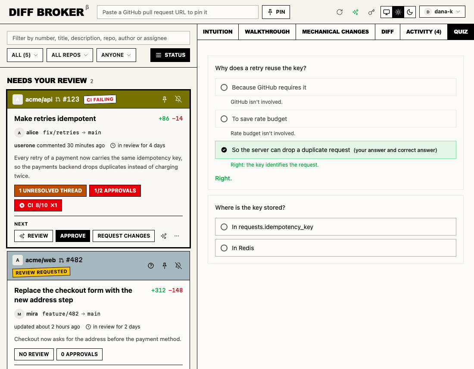Click the acme/api repo avatar
The width and height of the screenshot is (474, 369).
click(x=18, y=99)
